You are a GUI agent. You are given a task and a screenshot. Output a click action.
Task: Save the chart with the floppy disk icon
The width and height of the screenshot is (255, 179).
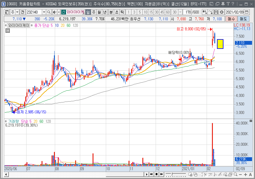216,12
